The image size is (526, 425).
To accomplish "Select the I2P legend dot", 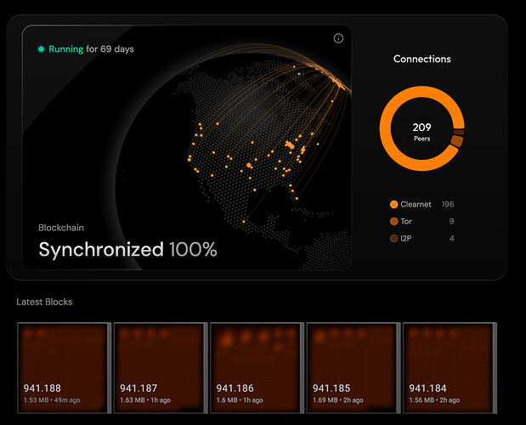I will (x=393, y=238).
